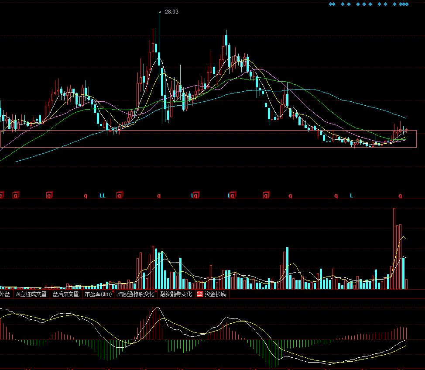Open the AI立桩成交量 indicator tab
425x370 pixels.
(31, 294)
